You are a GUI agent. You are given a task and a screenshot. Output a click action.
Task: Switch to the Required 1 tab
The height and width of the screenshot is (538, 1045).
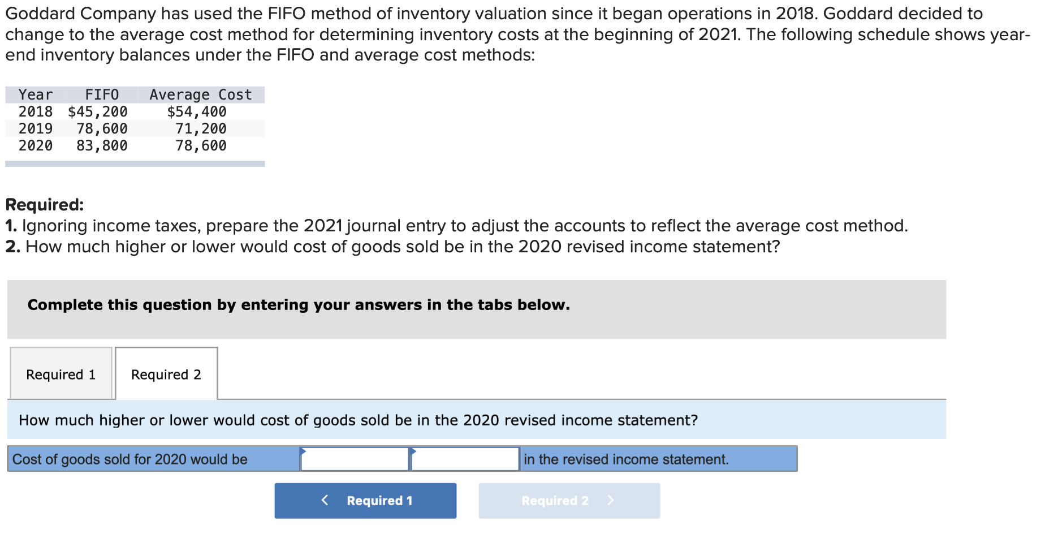click(61, 374)
